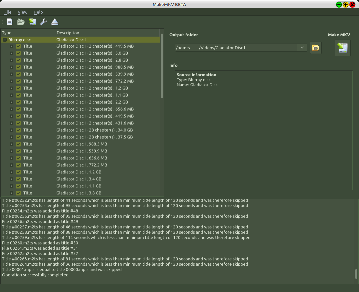Click the save titles icon in the toolbar

pos(32,22)
